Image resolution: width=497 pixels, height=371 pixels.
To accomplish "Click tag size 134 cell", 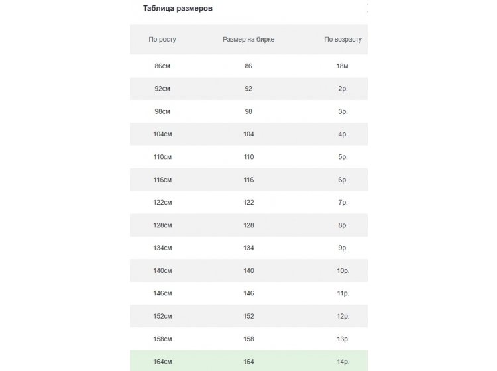I will (248, 248).
